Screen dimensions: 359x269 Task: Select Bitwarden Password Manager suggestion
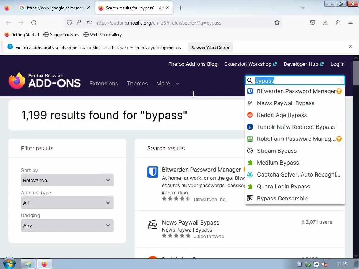click(294, 91)
